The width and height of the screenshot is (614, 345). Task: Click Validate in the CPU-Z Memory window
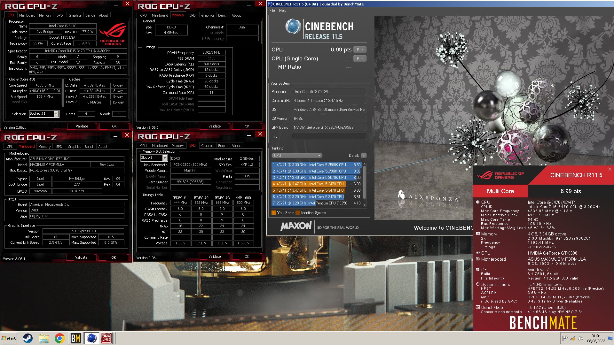pos(215,126)
